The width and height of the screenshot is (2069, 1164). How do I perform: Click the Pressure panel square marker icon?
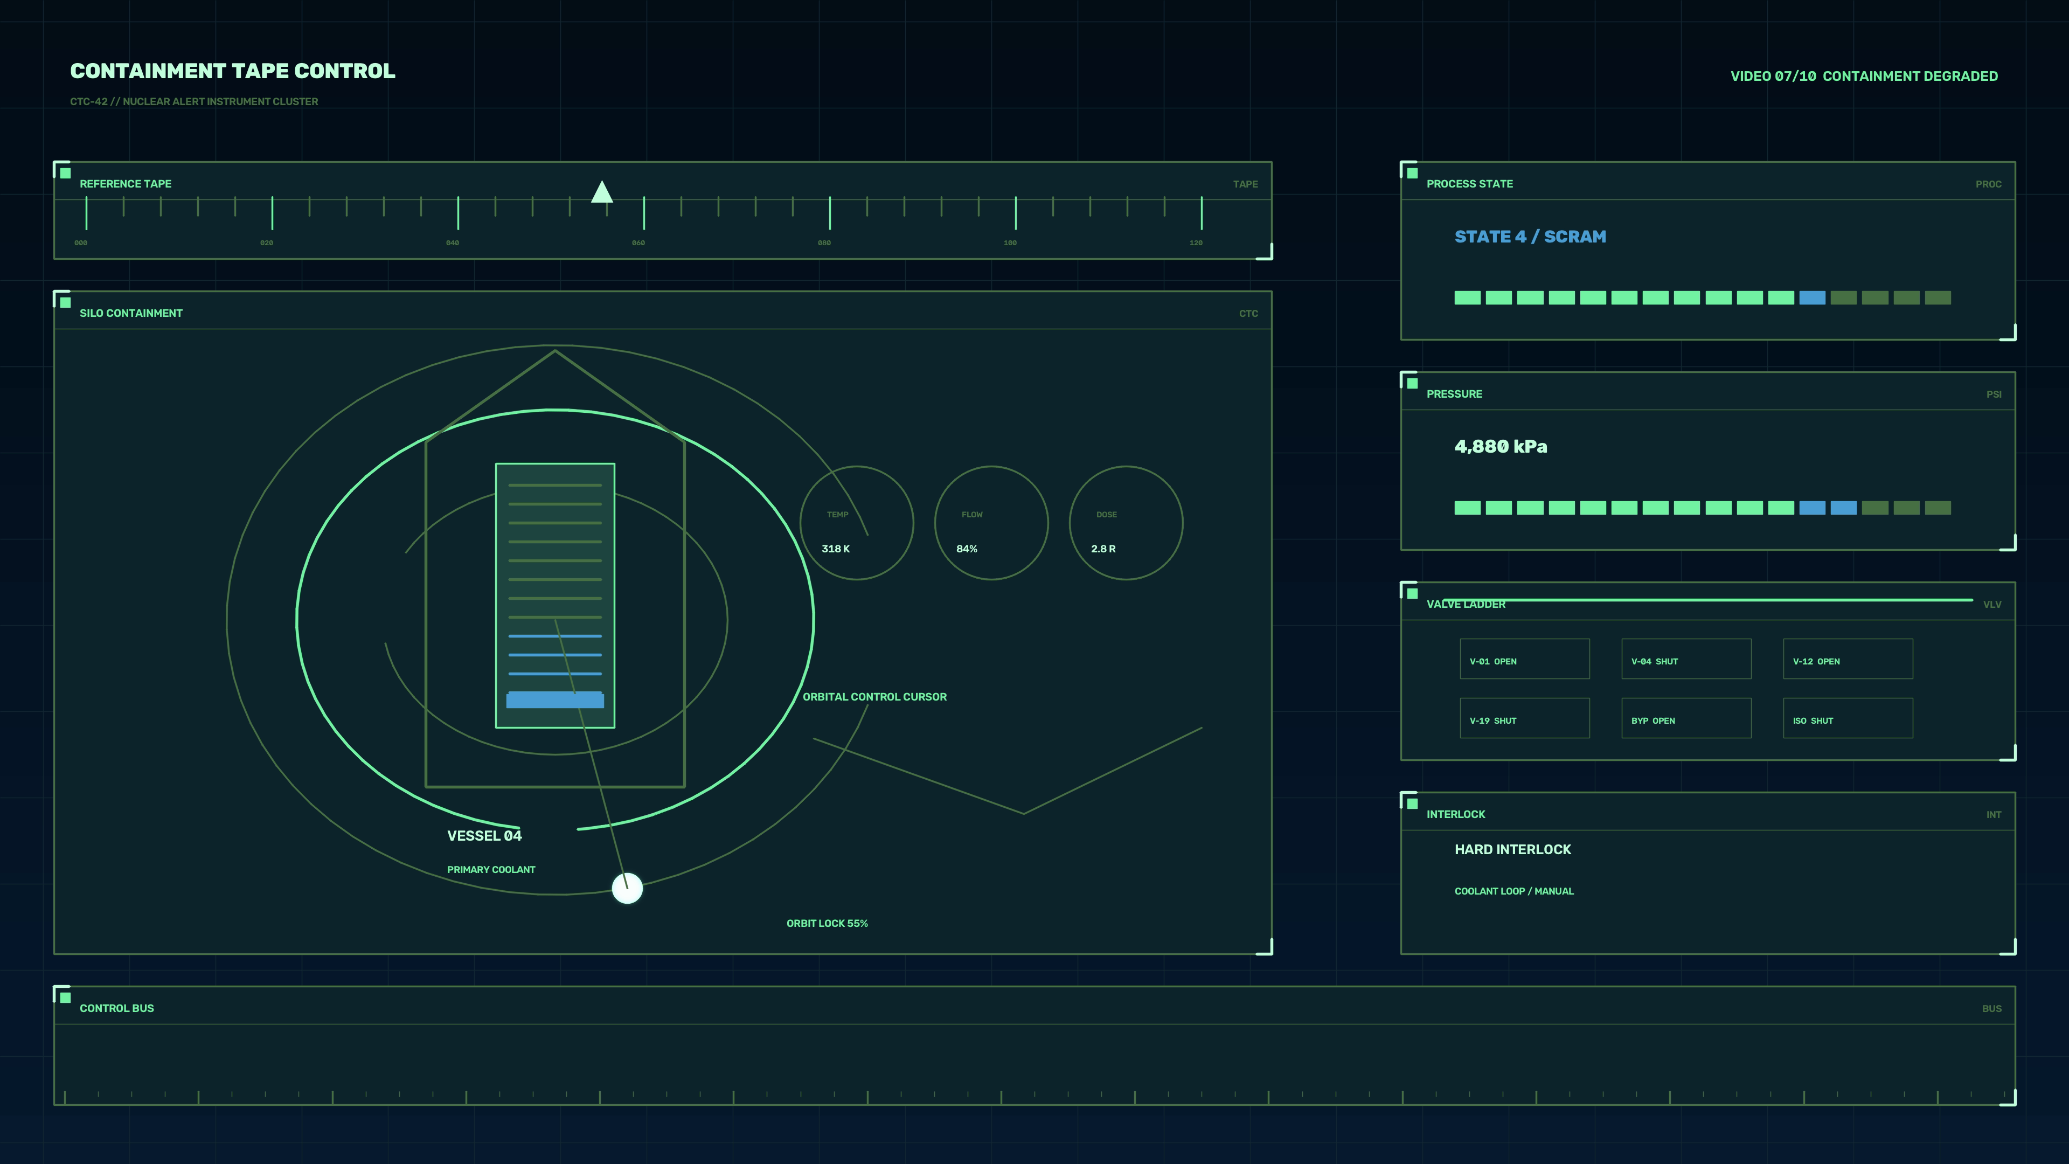tap(1412, 383)
